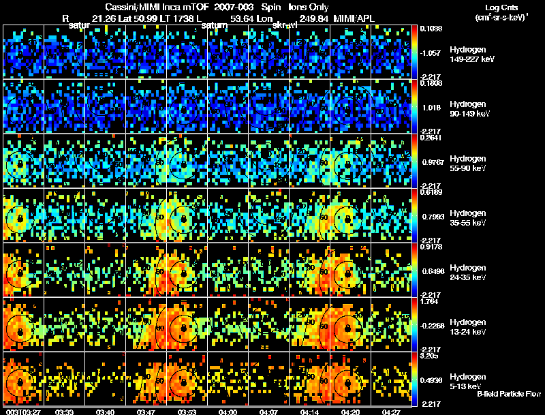Click the 003T03:27 time label

click(23, 412)
